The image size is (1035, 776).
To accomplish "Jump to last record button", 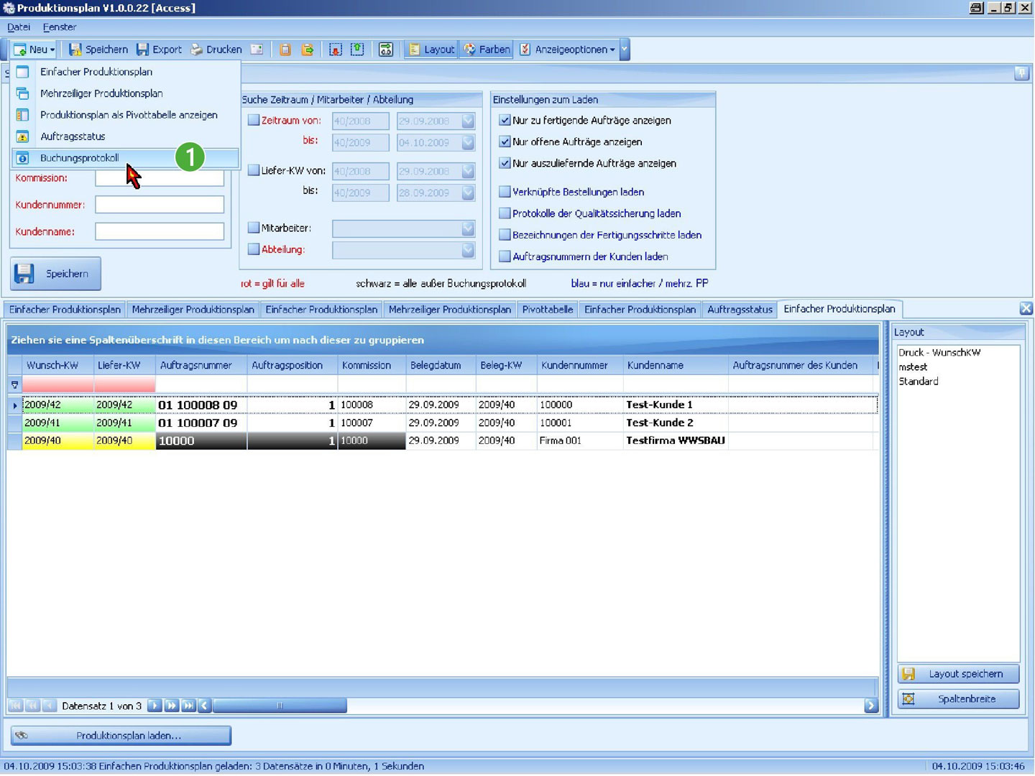I will (188, 706).
